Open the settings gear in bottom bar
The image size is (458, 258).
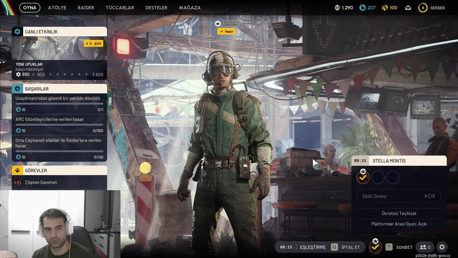pyautogui.click(x=442, y=247)
